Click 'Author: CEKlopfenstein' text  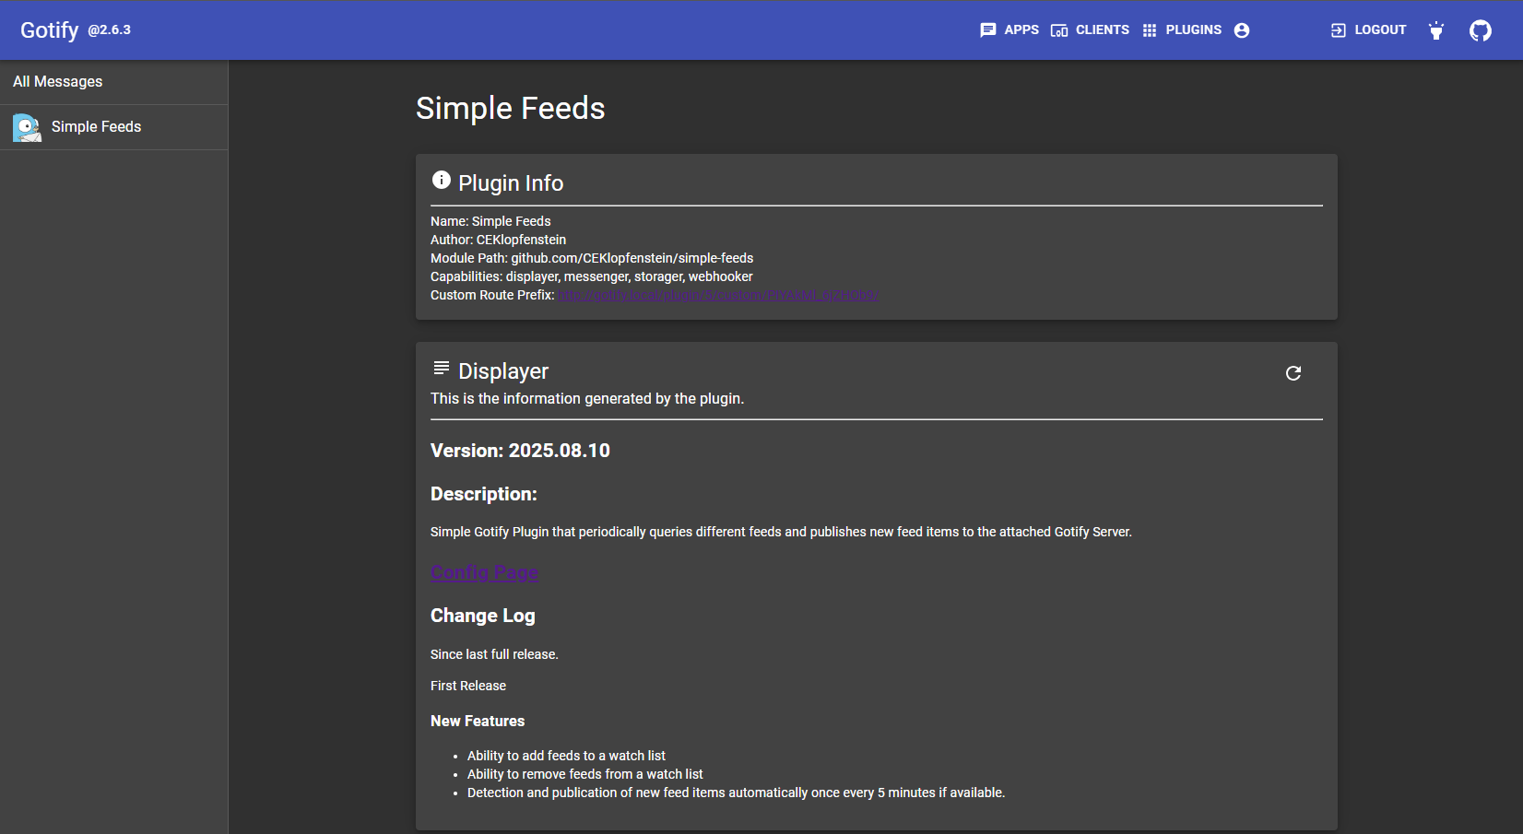click(498, 240)
